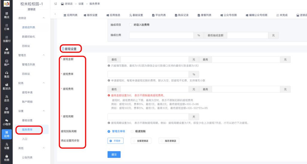Screen dimensions: 307x164
Task: Collapse the 管理员 menu group
Action: point(44,55)
